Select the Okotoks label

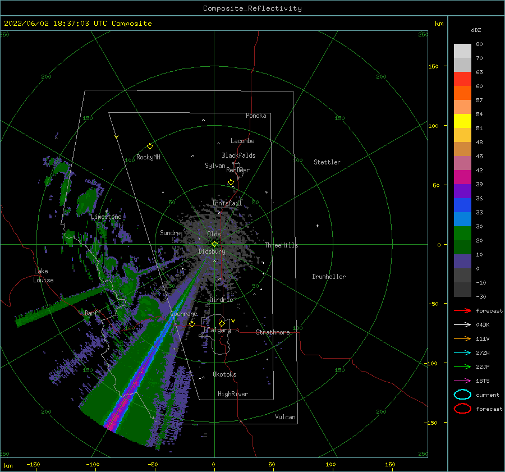click(224, 374)
